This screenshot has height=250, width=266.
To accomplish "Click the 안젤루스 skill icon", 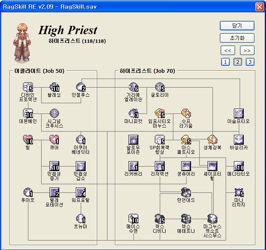I will coord(80,87).
